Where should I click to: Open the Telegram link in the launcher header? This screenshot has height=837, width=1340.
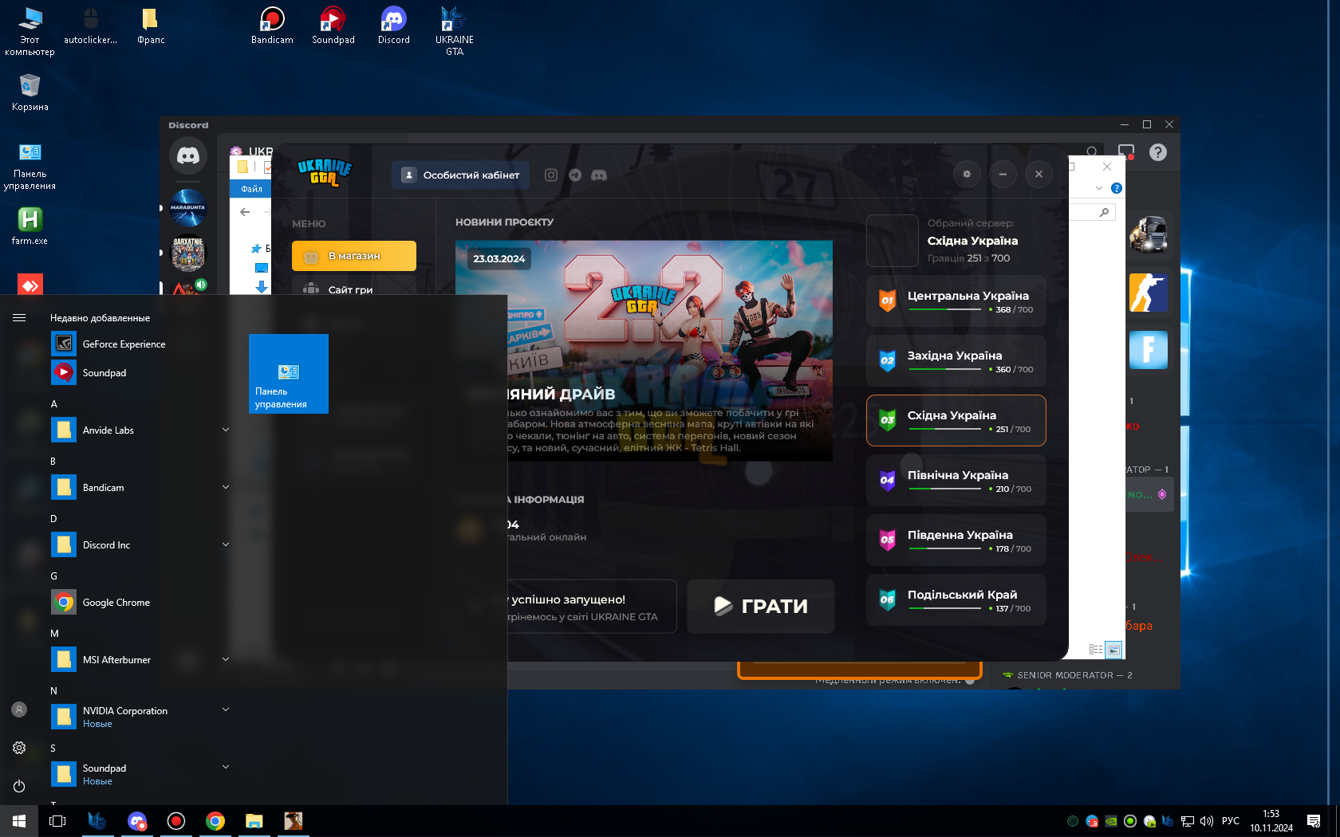coord(575,175)
